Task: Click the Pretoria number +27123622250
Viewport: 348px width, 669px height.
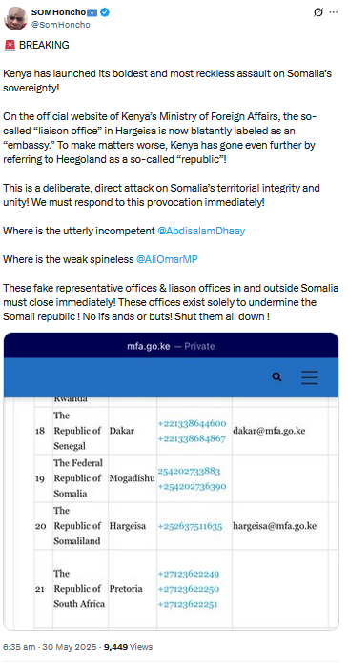Action: pyautogui.click(x=189, y=589)
